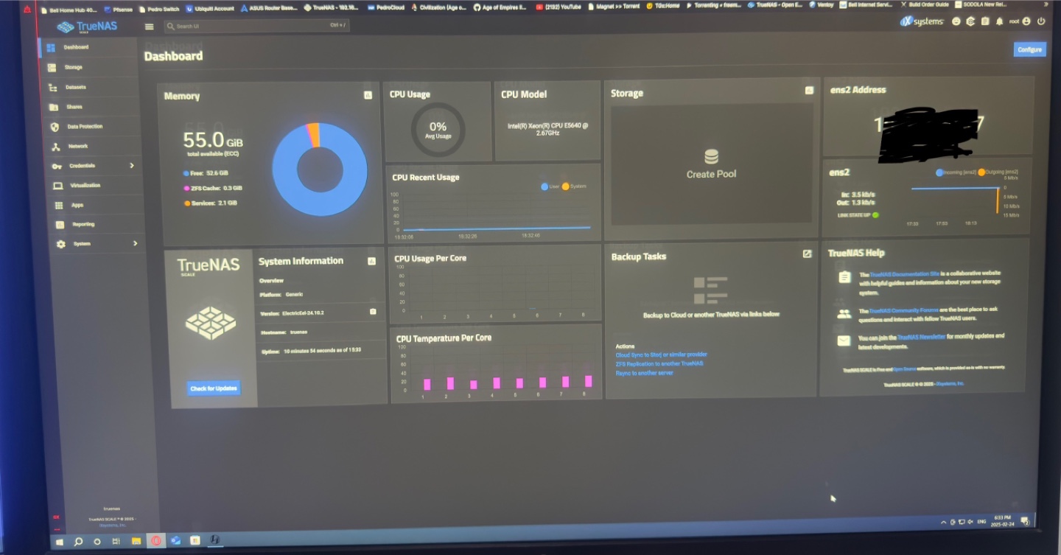Viewport: 1061px width, 555px height.
Task: Open the alerts bell icon
Action: point(1000,21)
